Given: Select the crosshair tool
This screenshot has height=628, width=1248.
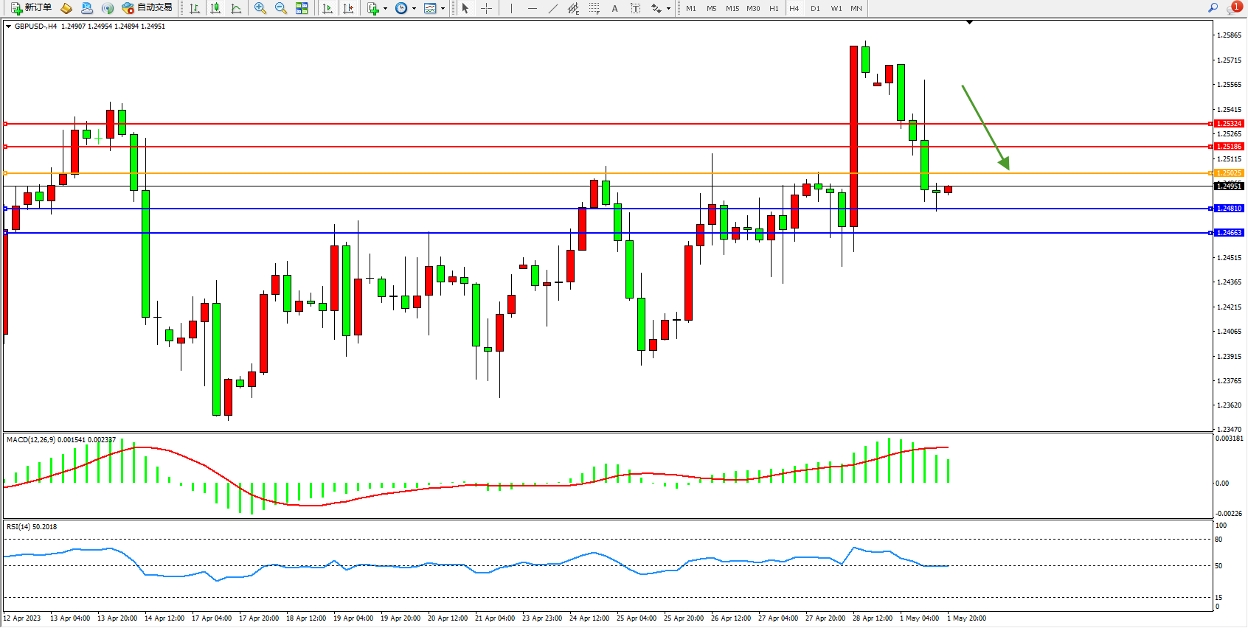Looking at the screenshot, I should point(487,8).
